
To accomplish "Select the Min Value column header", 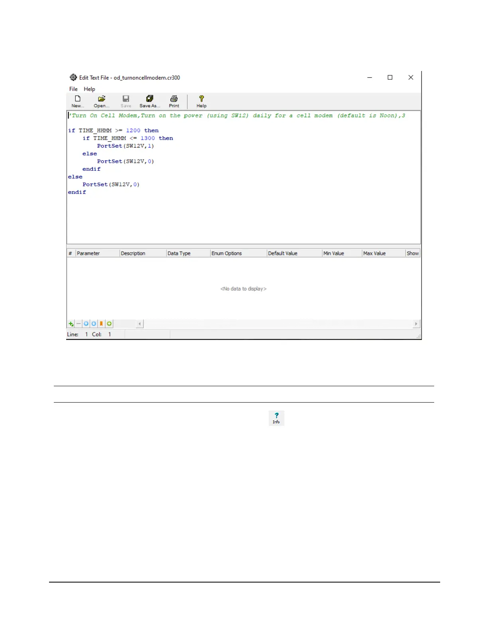I will click(342, 253).
